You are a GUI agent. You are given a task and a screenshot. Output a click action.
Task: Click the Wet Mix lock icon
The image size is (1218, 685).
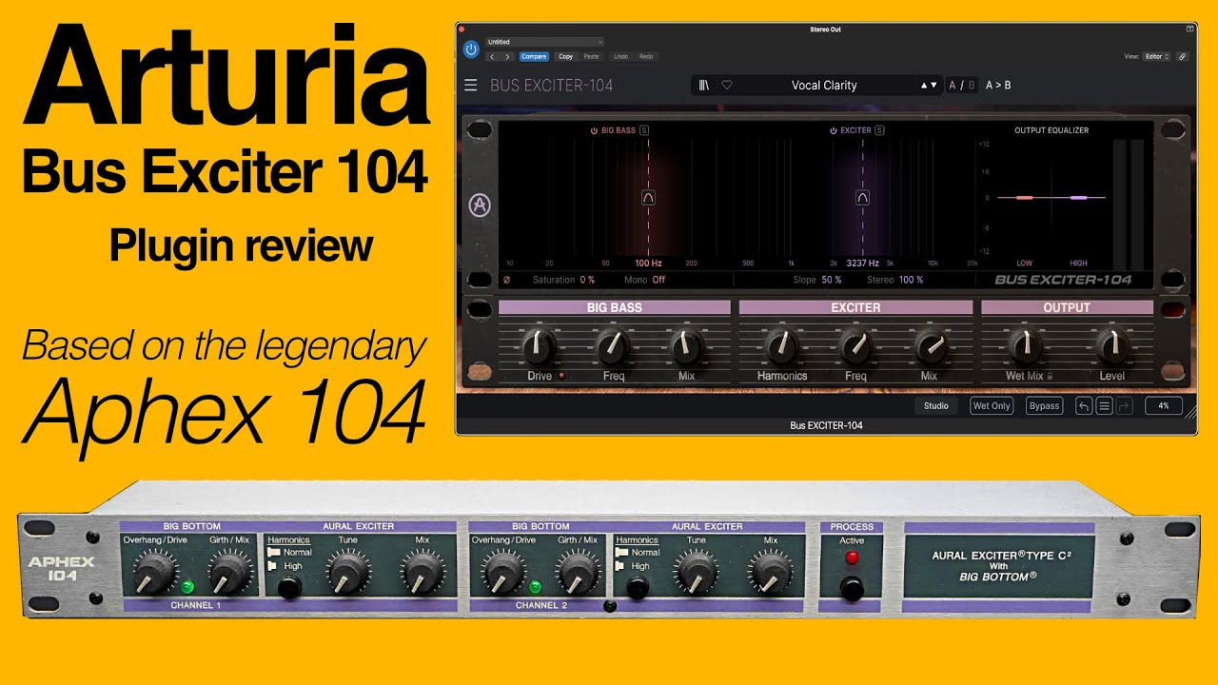click(x=1051, y=376)
